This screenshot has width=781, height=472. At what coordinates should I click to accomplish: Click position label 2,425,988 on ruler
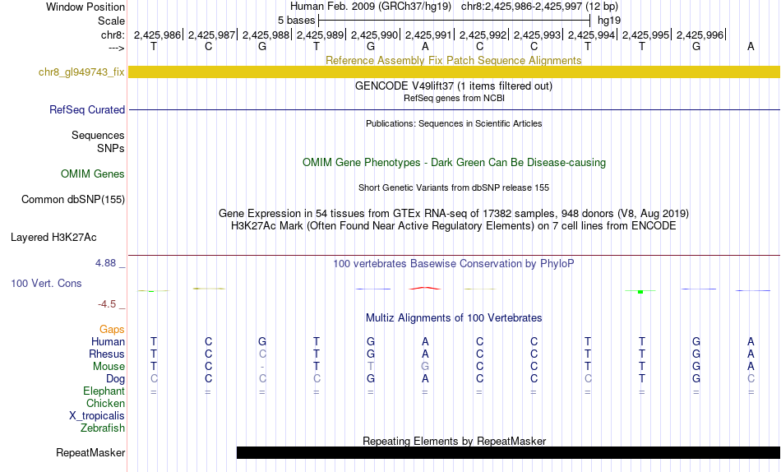click(266, 35)
